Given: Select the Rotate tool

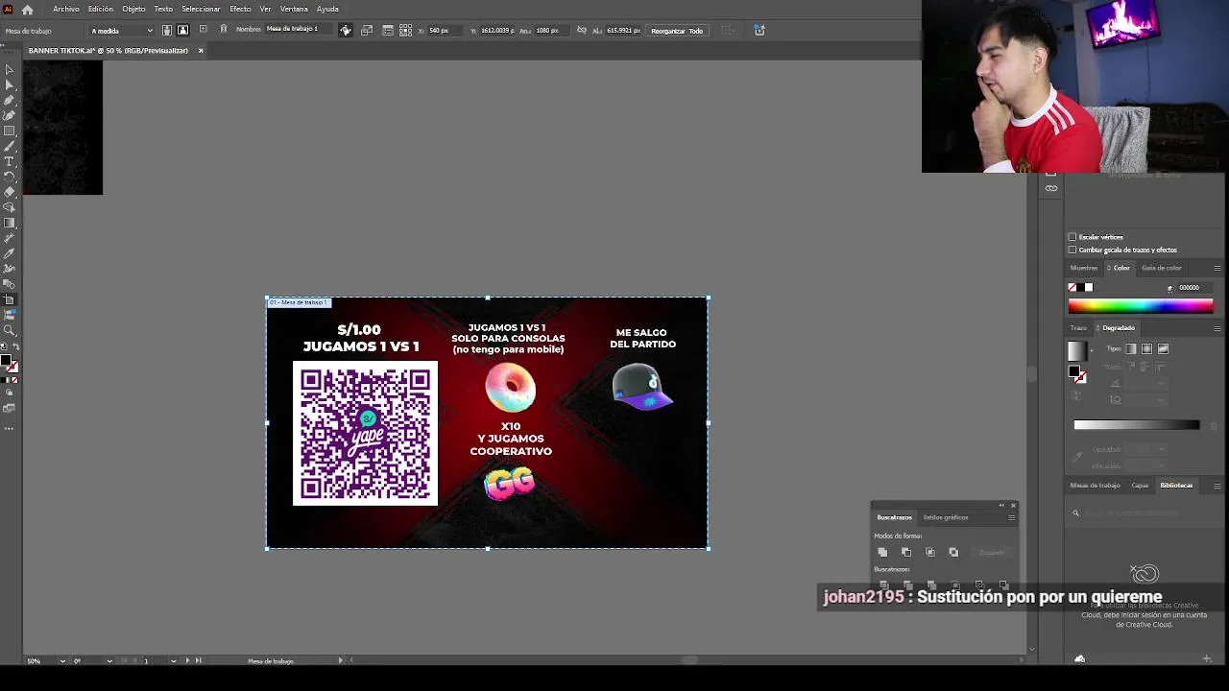Looking at the screenshot, I should 10,177.
